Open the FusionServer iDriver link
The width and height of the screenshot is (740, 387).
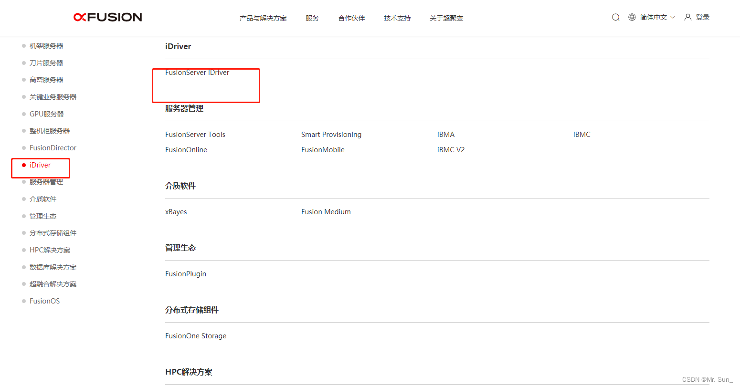(197, 73)
